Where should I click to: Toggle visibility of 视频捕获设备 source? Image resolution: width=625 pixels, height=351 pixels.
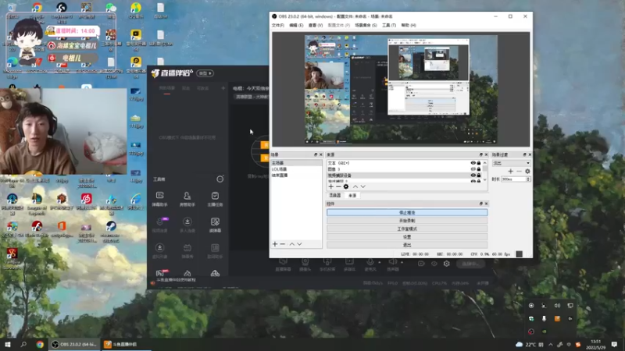473,175
